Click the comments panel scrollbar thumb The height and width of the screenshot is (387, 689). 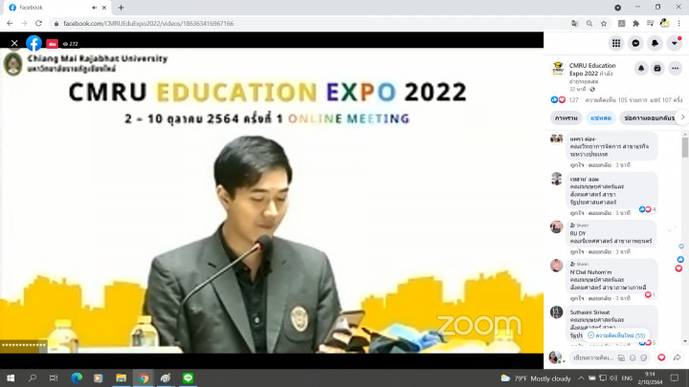pos(684,146)
